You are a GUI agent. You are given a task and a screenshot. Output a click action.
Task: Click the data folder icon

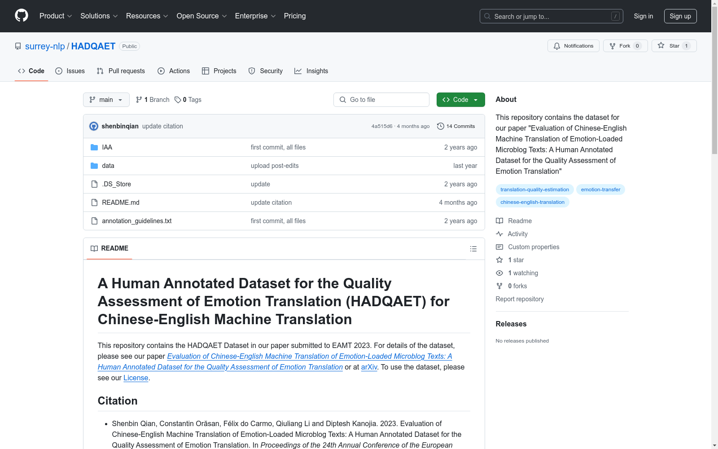click(94, 166)
